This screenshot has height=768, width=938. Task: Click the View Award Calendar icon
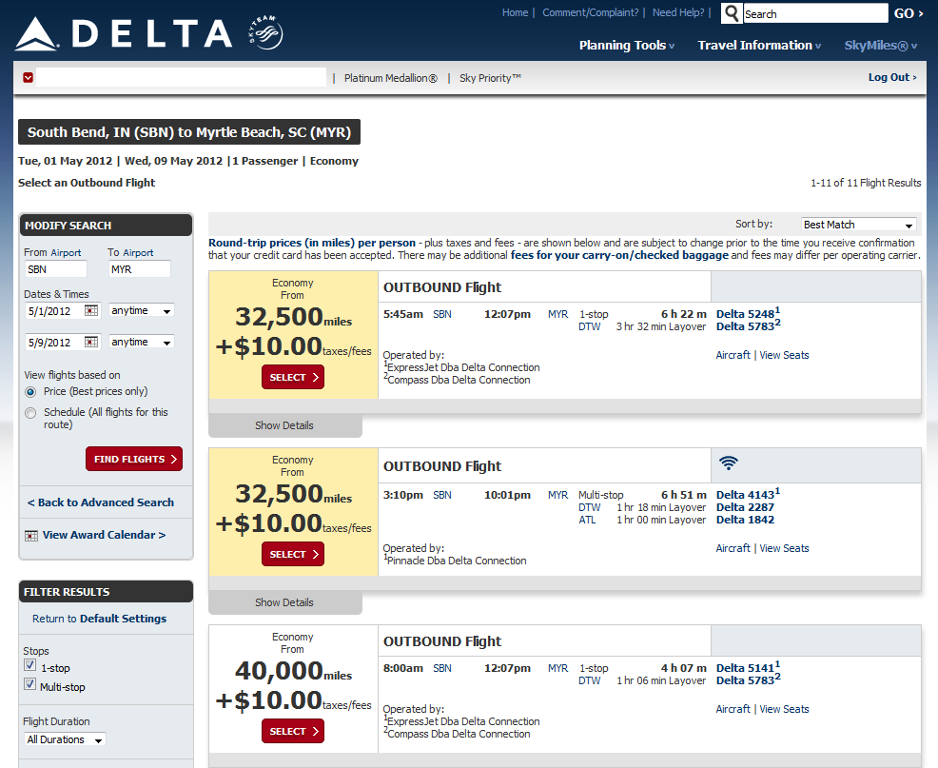pyautogui.click(x=31, y=536)
